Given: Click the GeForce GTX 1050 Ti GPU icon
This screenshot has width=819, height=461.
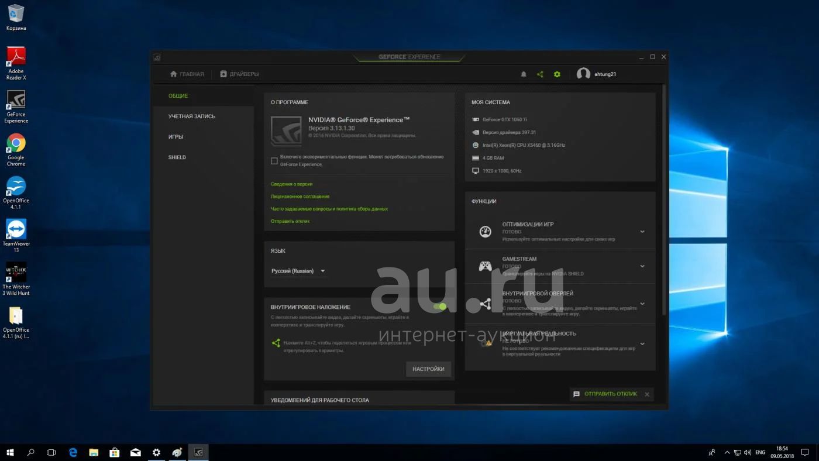Looking at the screenshot, I should [476, 119].
